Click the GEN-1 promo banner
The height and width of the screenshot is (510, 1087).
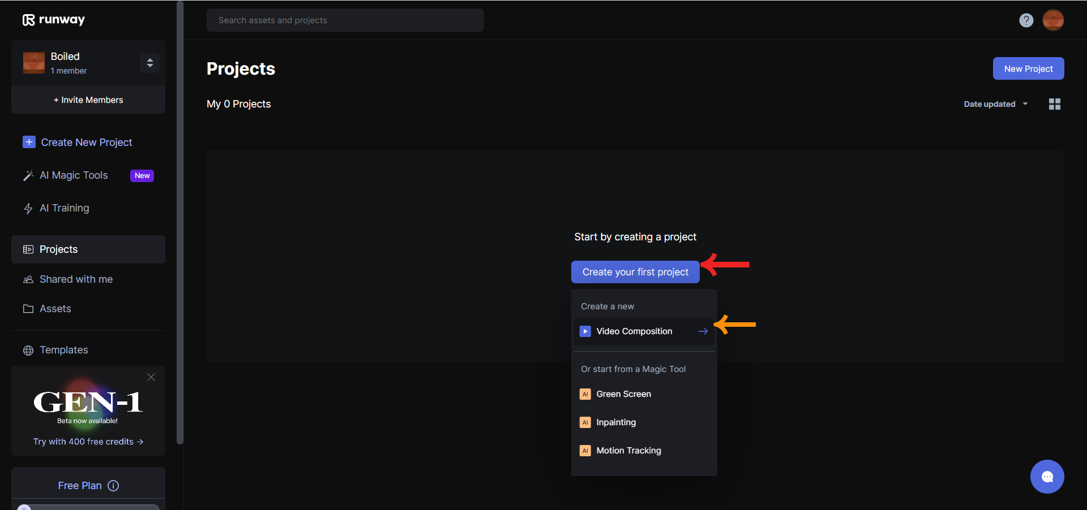click(88, 410)
